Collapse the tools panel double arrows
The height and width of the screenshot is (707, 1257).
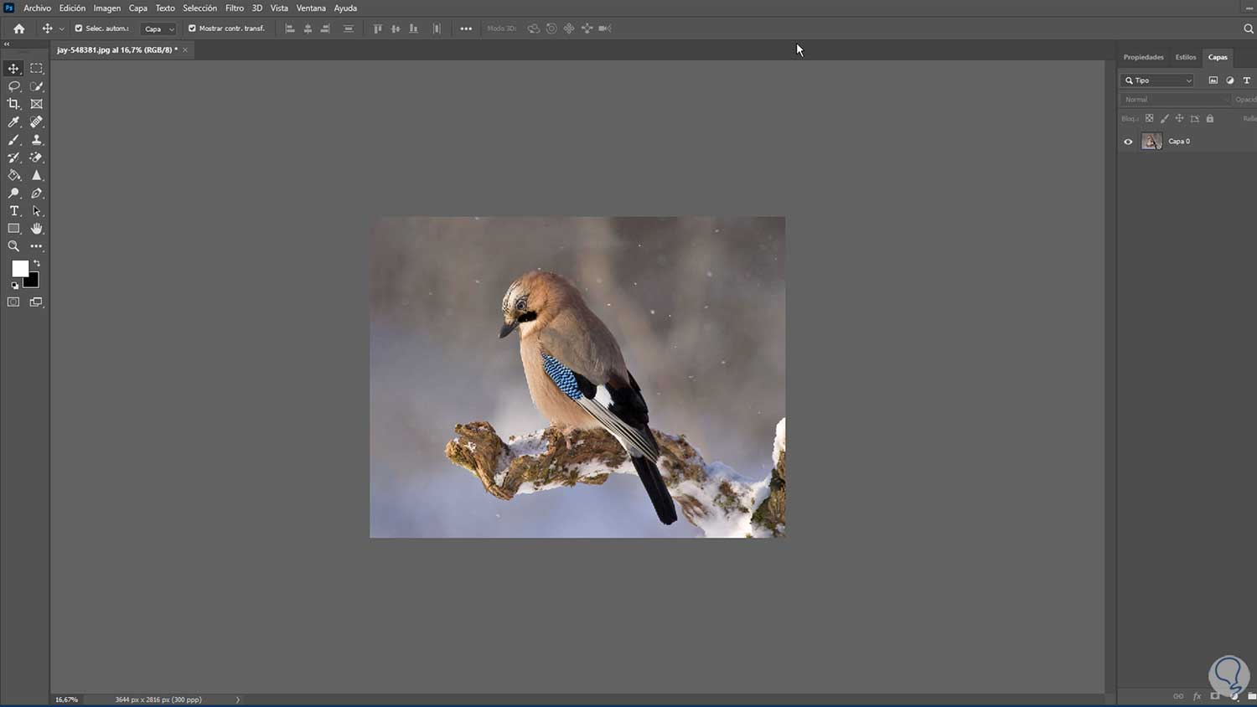pos(7,44)
